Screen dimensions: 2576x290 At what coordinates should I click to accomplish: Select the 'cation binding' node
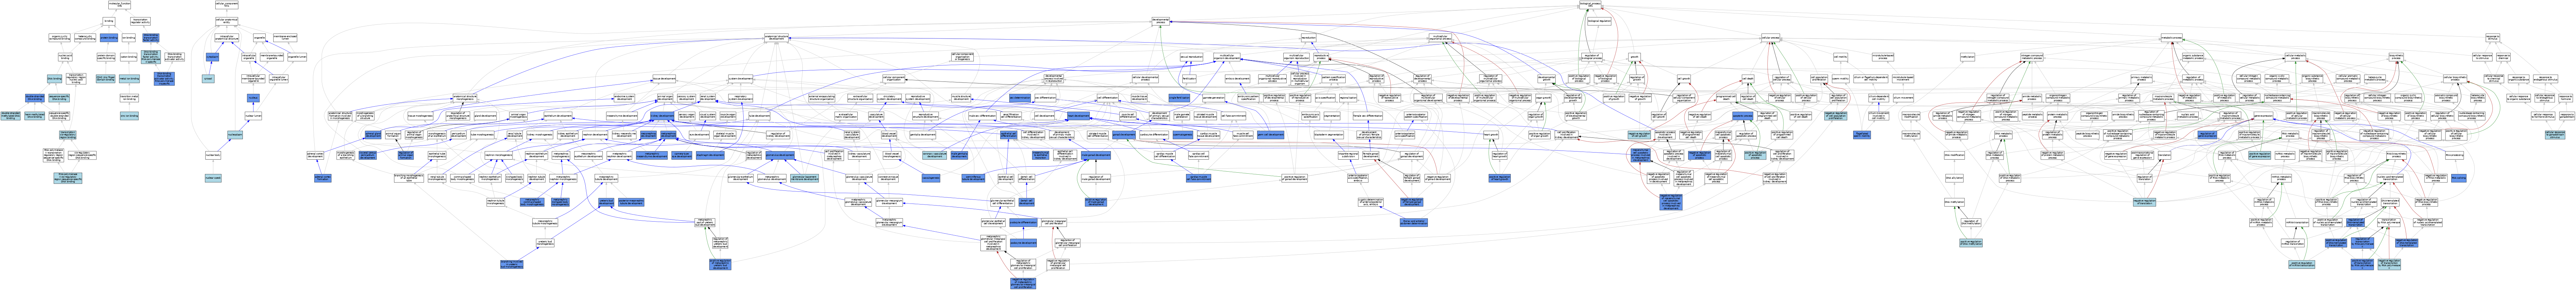point(129,57)
